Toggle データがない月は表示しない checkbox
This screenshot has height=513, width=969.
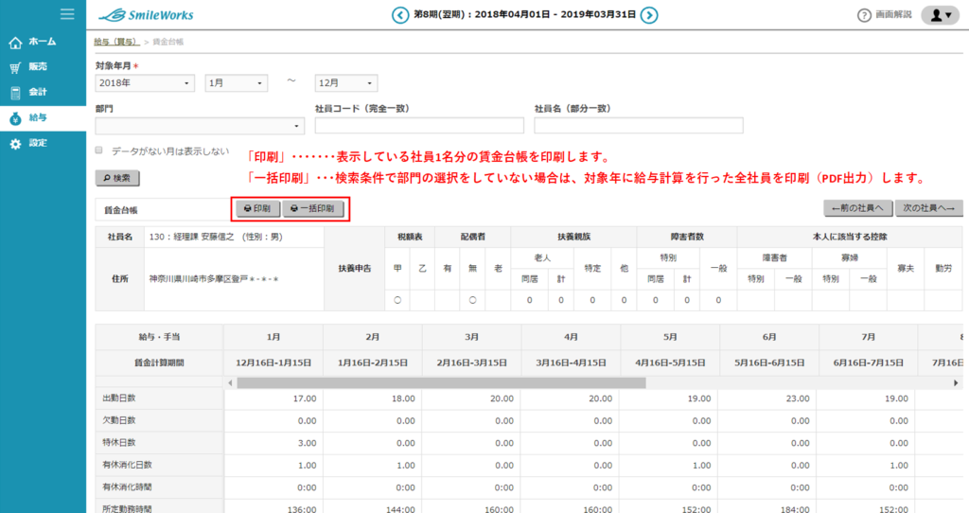click(98, 150)
